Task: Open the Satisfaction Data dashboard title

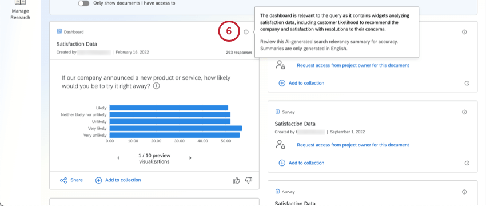Action: pyautogui.click(x=77, y=44)
